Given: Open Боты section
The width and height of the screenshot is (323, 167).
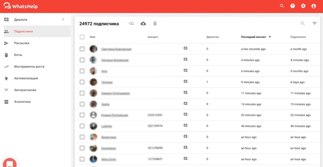Looking at the screenshot, I should [x=18, y=55].
